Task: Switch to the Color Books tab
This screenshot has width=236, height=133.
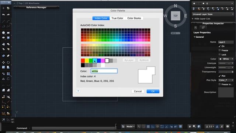Action: (134, 18)
